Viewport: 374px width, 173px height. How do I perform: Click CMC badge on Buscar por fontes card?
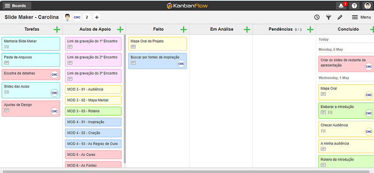(181, 64)
